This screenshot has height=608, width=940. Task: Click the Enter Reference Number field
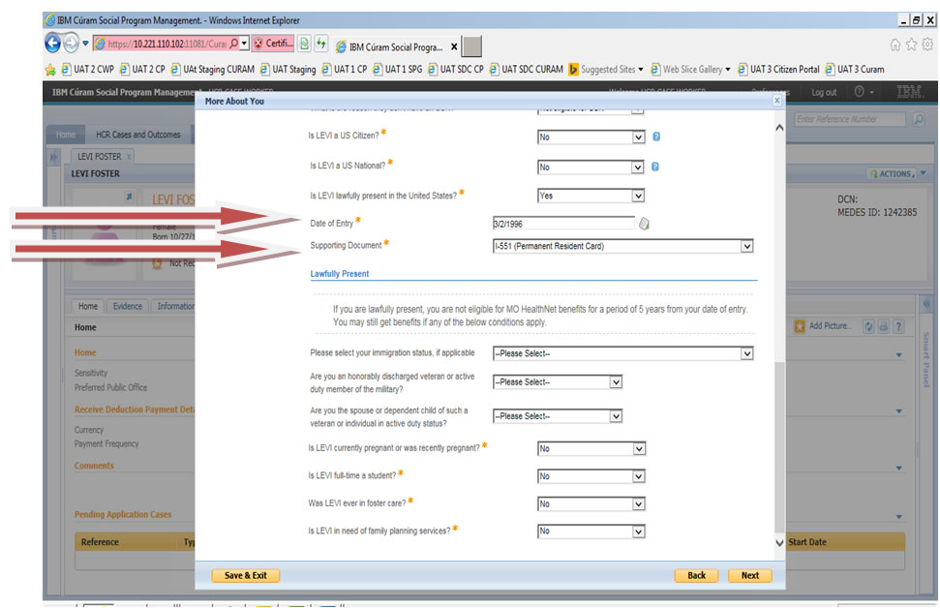coord(850,119)
